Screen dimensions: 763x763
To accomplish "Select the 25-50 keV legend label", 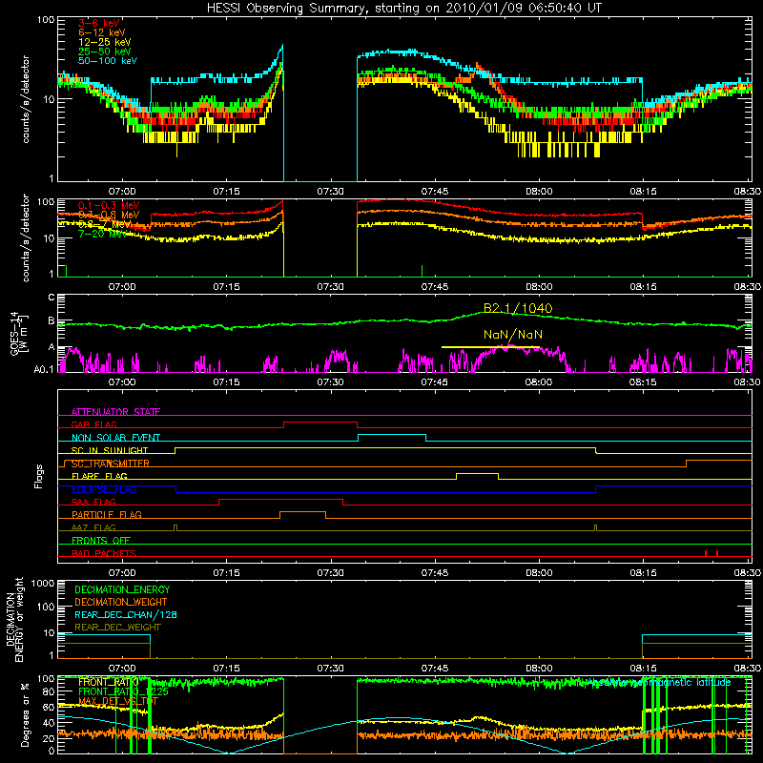I will click(x=105, y=52).
